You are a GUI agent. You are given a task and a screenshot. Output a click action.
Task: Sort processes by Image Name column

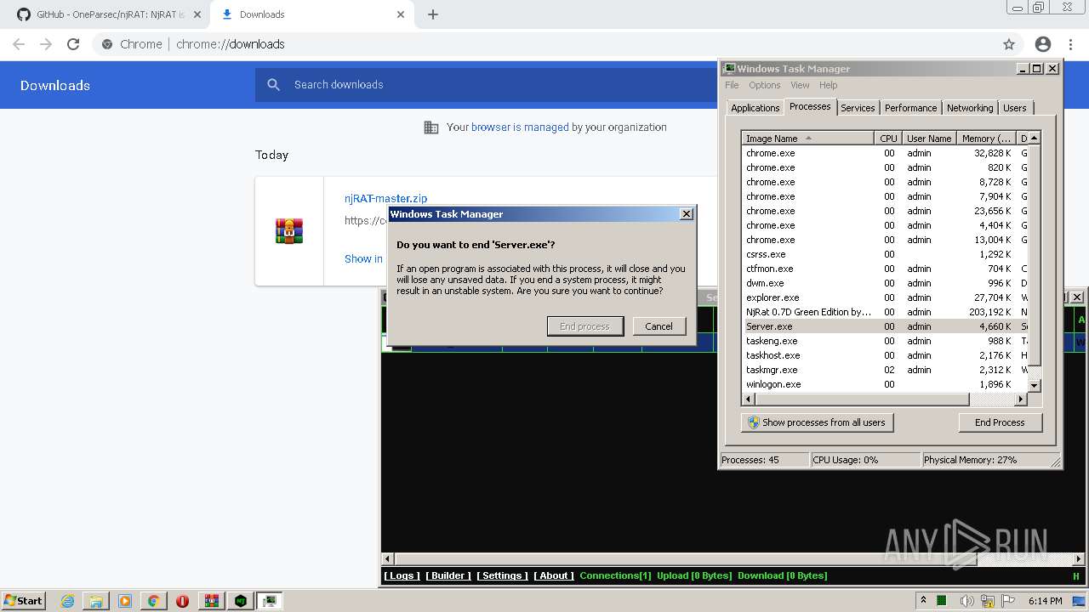pos(808,139)
